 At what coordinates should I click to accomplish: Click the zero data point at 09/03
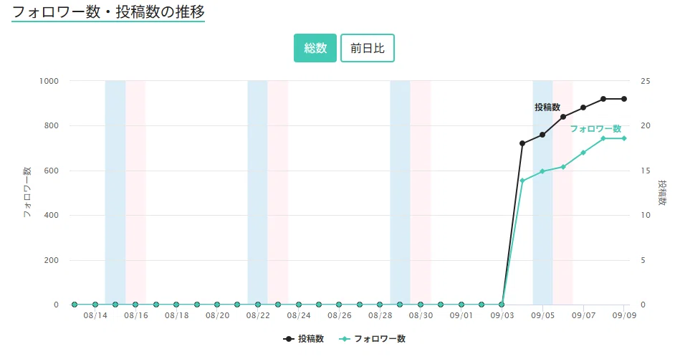tap(502, 305)
